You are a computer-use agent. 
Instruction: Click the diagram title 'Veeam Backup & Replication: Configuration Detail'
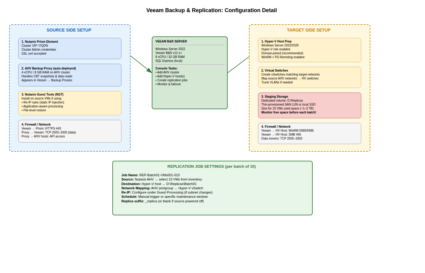coord(211,10)
